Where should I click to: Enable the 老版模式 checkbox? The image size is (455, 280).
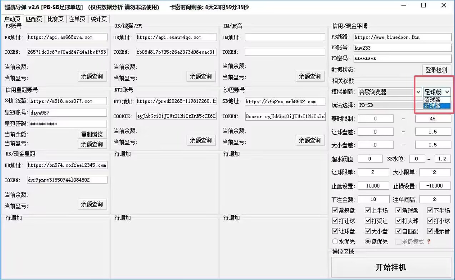tap(398, 241)
